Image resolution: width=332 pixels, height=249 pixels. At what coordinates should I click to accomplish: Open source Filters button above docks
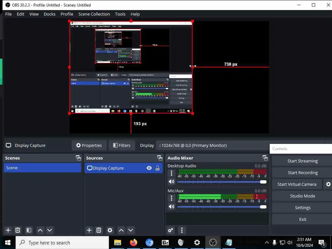(x=122, y=146)
